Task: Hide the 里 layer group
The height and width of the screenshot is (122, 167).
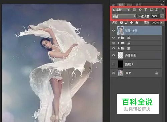Action: (x=114, y=48)
